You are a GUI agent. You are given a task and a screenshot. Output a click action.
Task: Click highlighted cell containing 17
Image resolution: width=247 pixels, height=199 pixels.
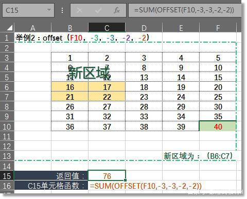(x=107, y=87)
